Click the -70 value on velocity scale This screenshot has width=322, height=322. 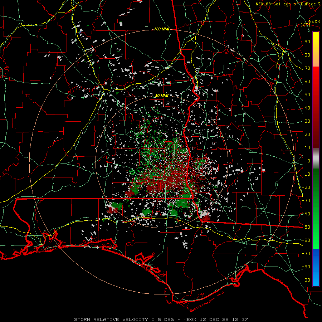(x=306, y=254)
